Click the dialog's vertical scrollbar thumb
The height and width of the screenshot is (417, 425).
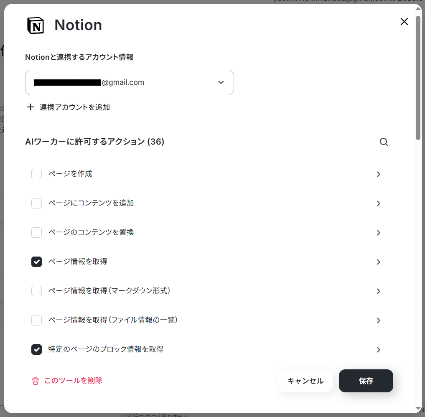tap(418, 78)
